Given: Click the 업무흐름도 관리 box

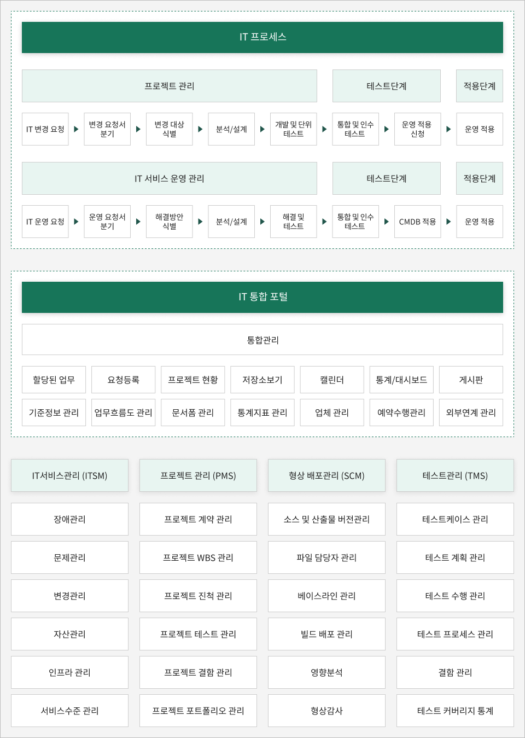Looking at the screenshot, I should tap(123, 412).
